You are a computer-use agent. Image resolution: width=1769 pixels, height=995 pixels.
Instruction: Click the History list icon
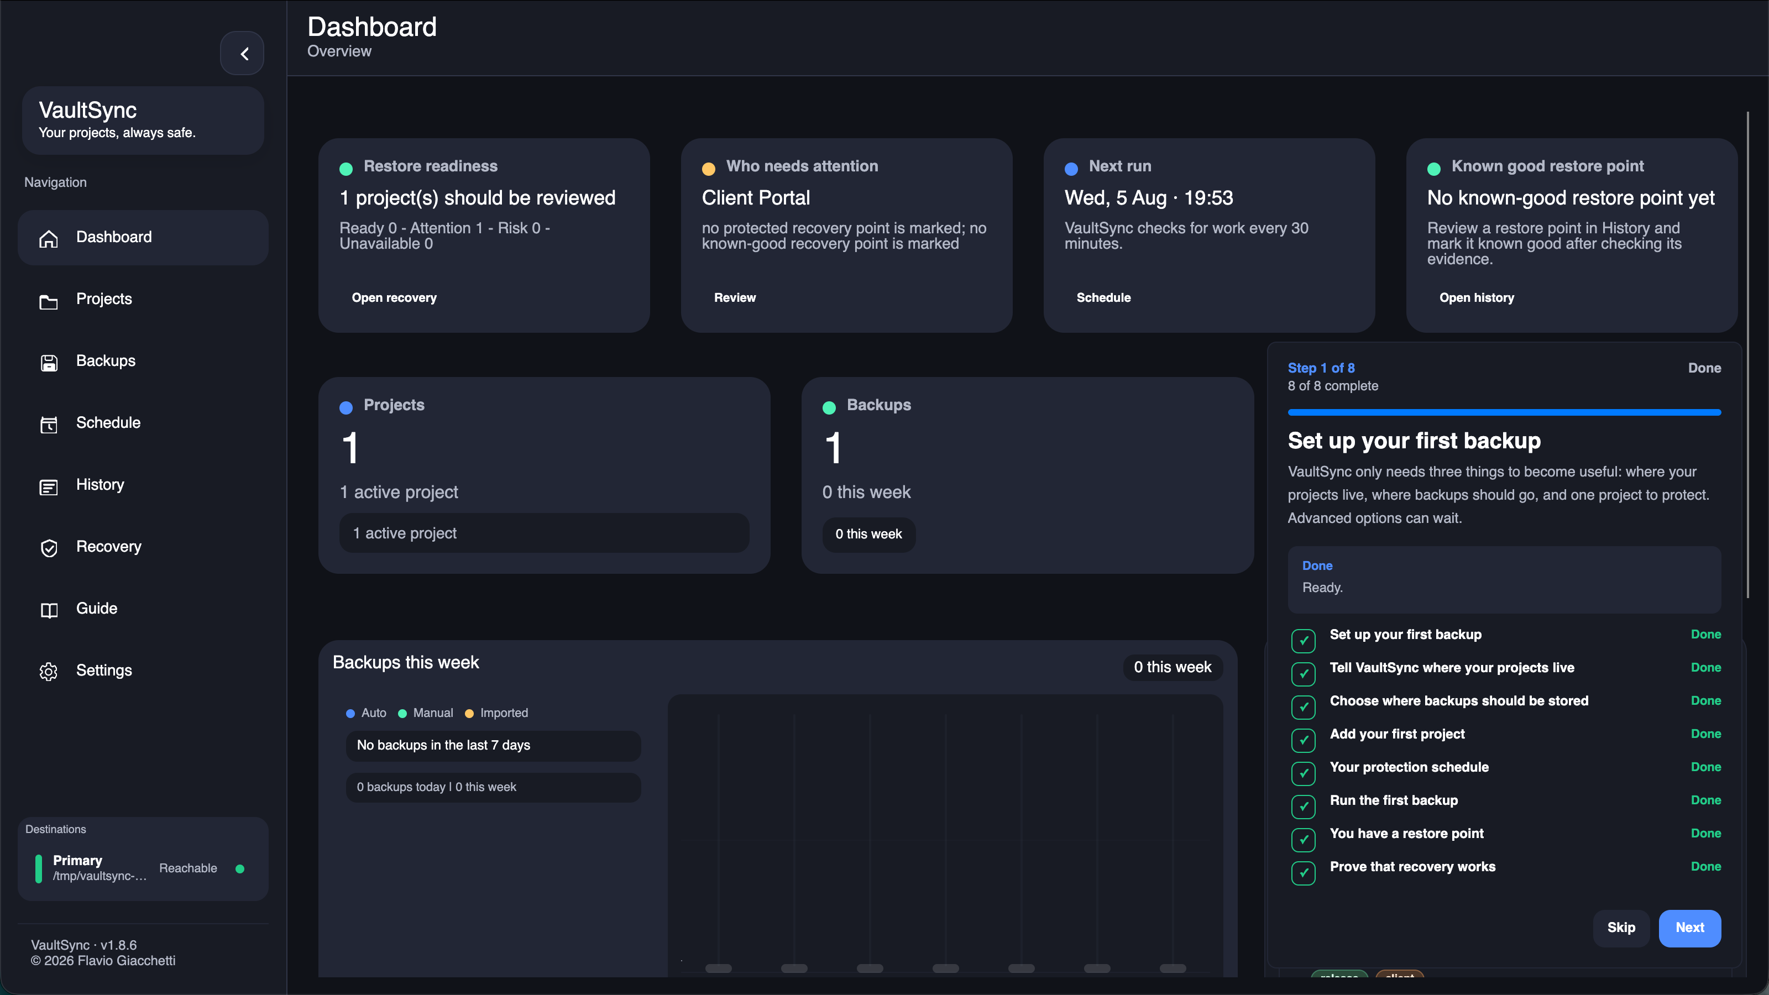49,487
